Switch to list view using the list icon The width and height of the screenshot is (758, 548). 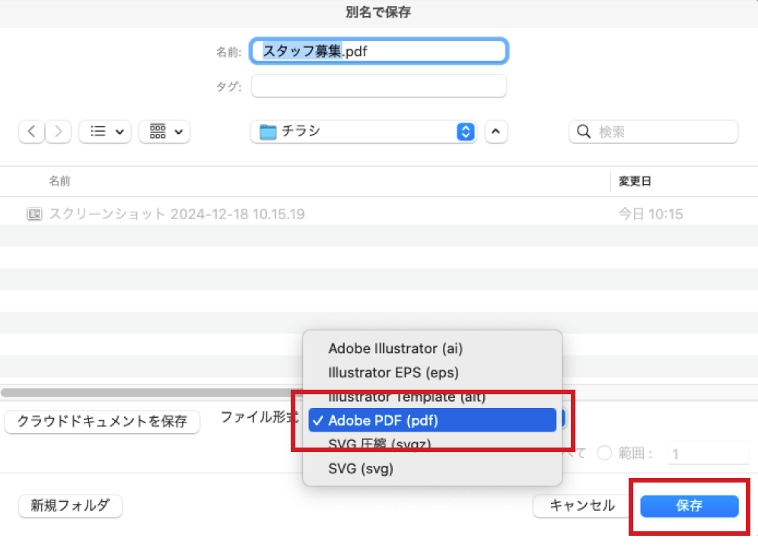point(98,131)
